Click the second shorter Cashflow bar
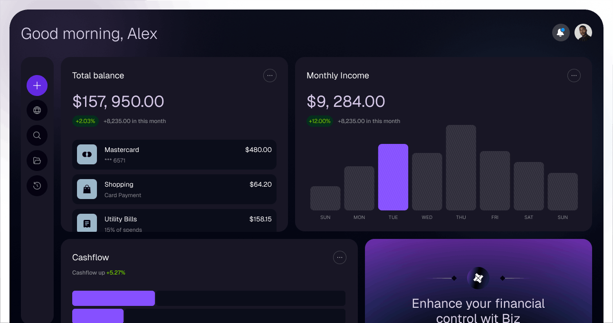The image size is (613, 323). point(98,316)
